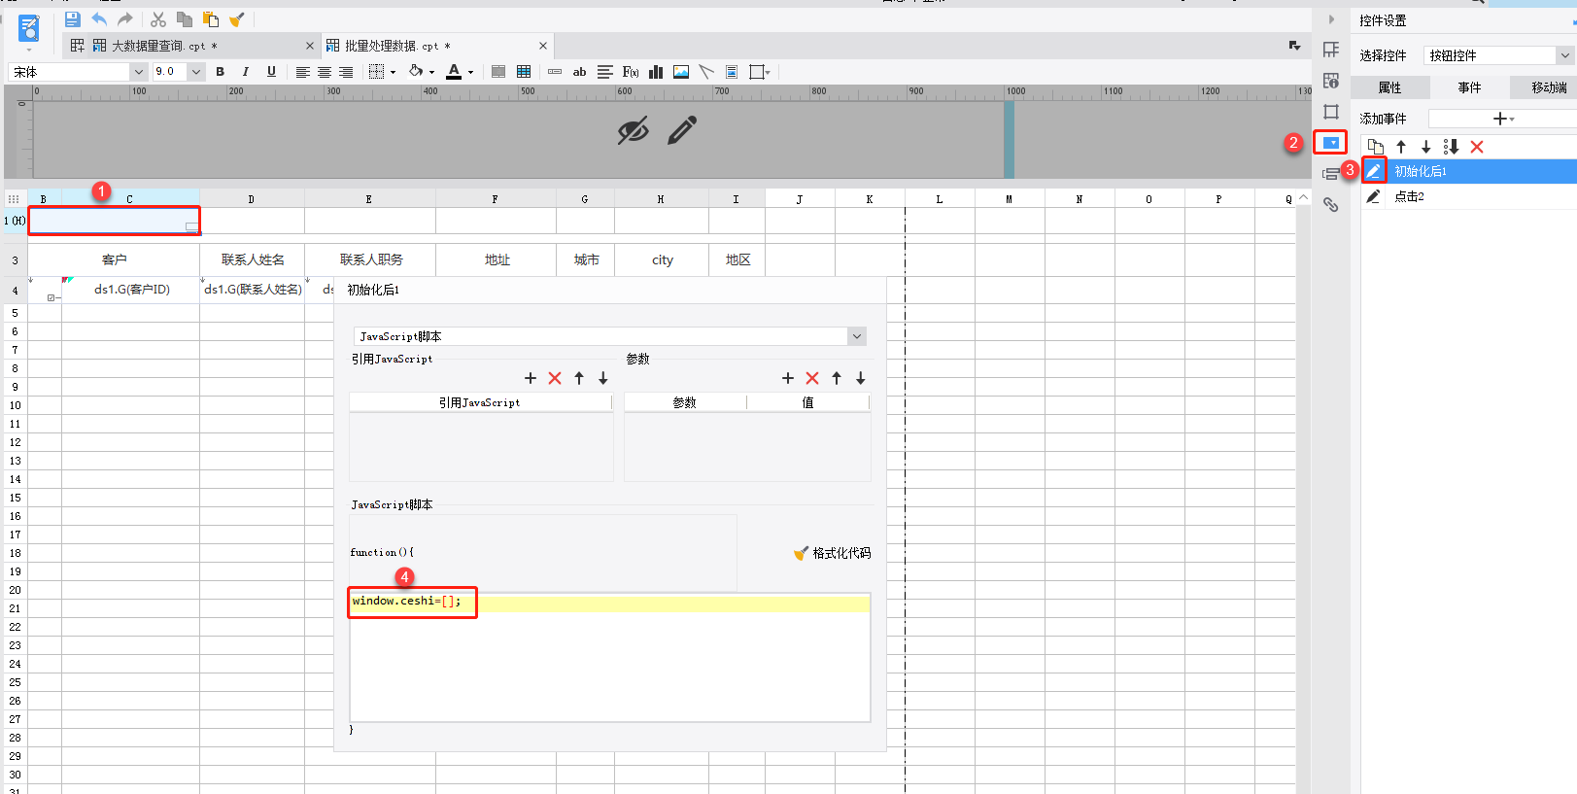Insert a plain text element (ab icon)
The image size is (1577, 794).
pos(579,72)
